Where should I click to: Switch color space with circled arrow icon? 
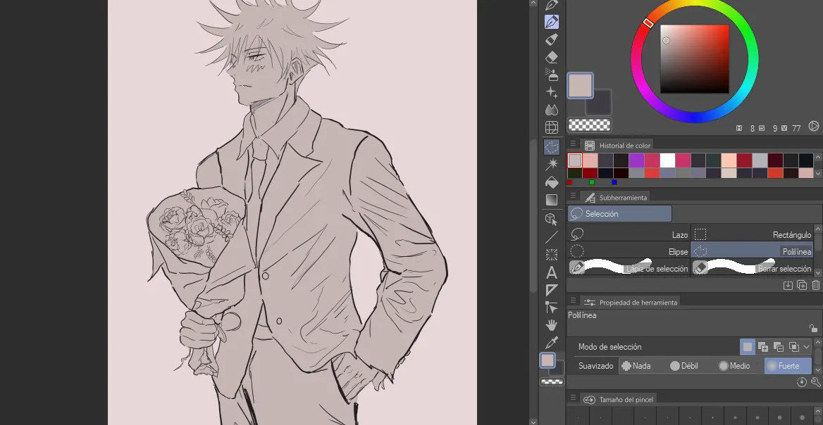click(x=814, y=126)
